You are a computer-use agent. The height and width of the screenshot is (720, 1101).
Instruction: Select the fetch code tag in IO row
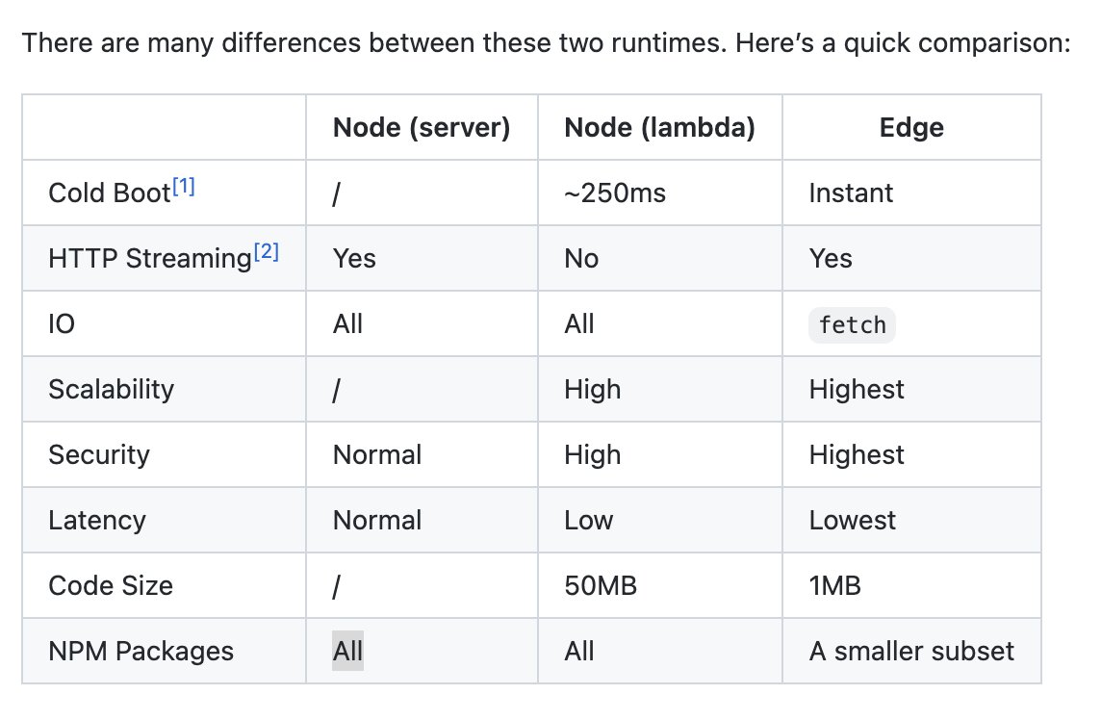click(852, 324)
